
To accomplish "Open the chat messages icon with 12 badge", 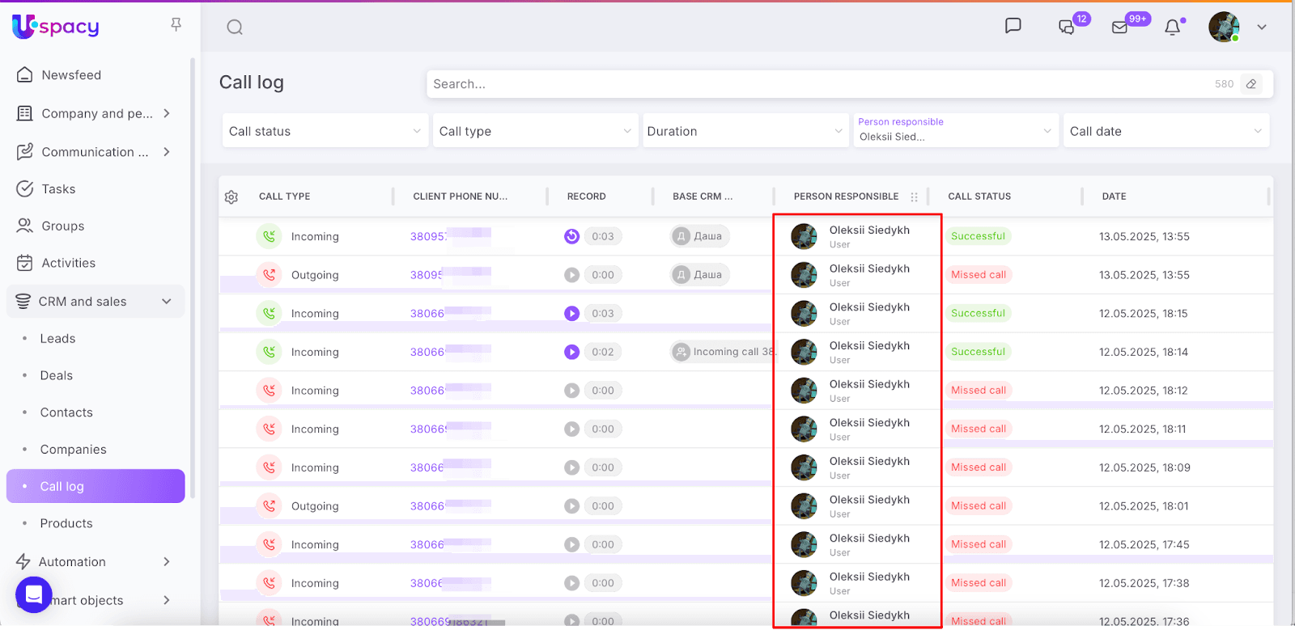I will click(1067, 27).
